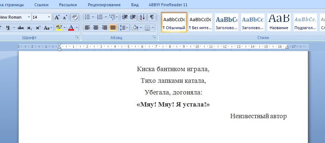The image size is (325, 143).
Task: Toggle show paragraph marks (¶)
Action: 152,18
